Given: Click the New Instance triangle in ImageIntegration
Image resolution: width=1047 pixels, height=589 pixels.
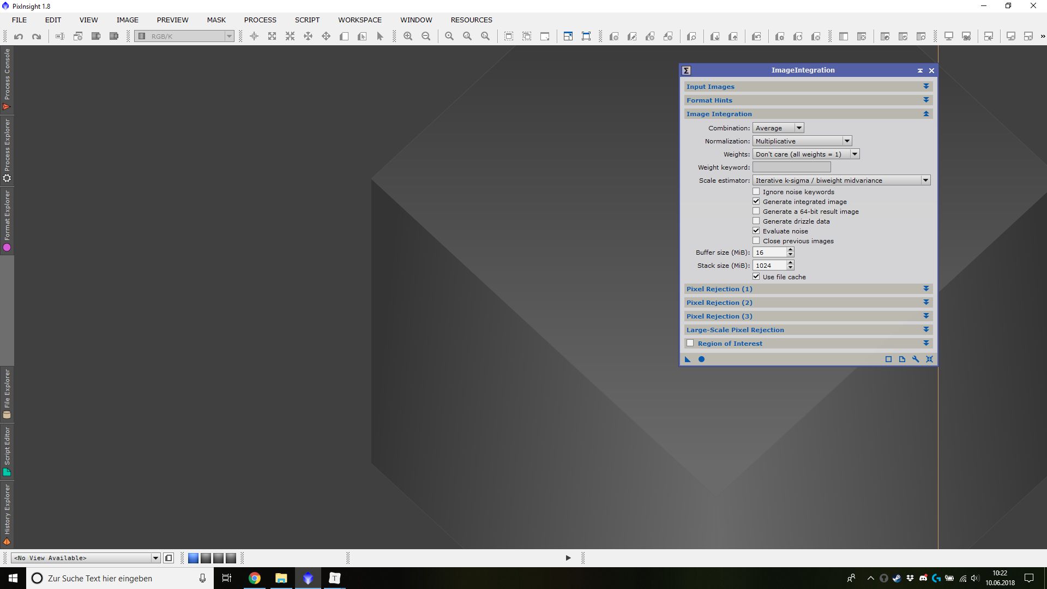Looking at the screenshot, I should 688,359.
